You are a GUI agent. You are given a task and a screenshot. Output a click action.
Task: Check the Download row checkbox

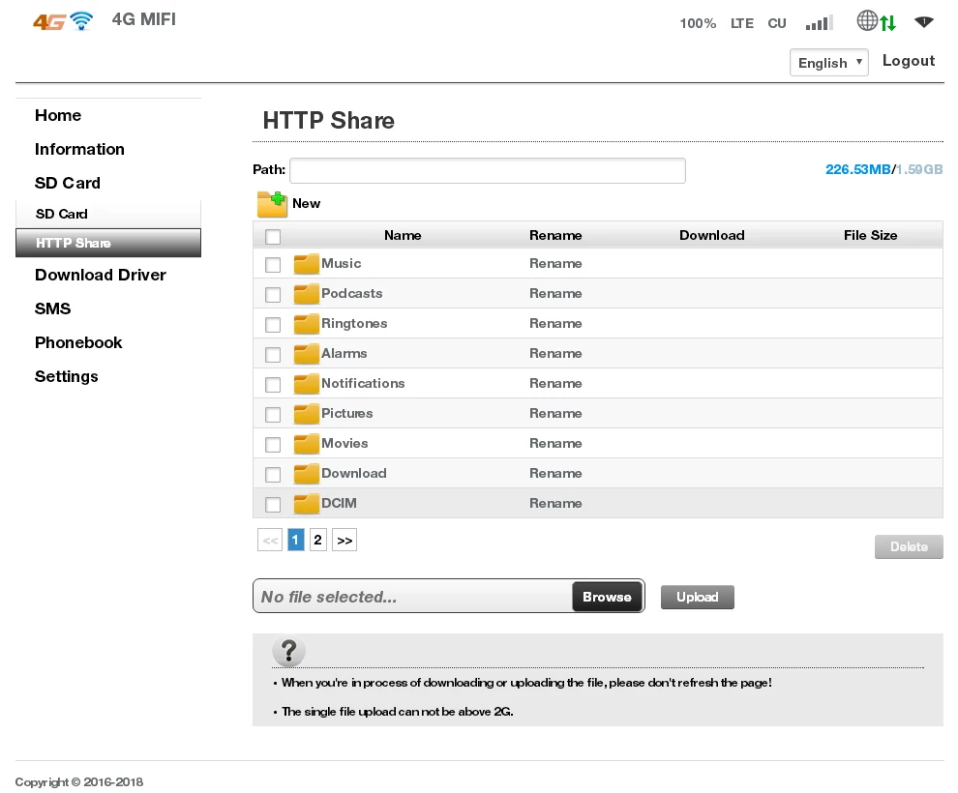(x=273, y=474)
